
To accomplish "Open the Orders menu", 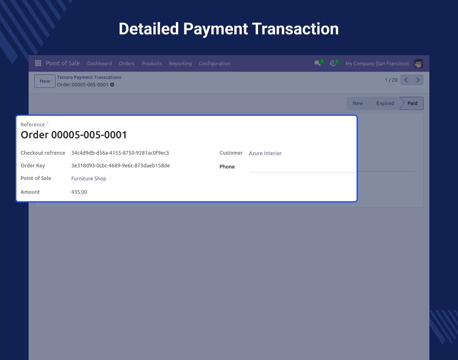I will tap(127, 63).
